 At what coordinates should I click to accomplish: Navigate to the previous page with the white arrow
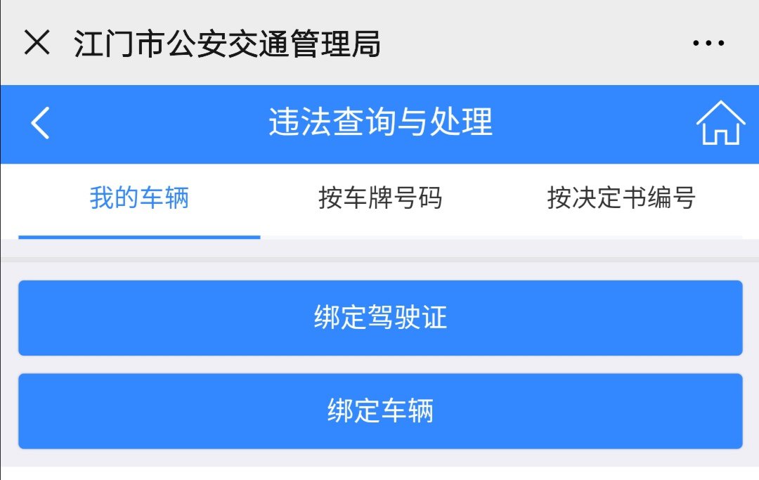pos(41,124)
